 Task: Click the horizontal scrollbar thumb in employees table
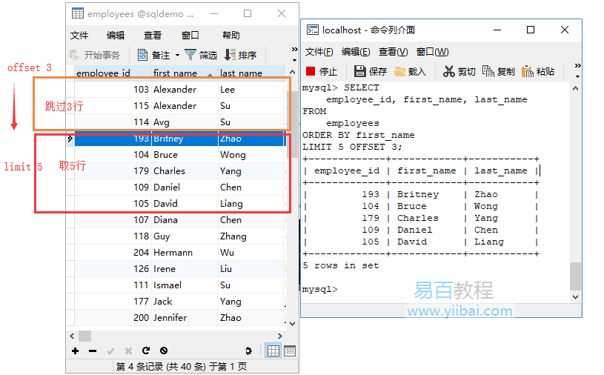[84, 336]
